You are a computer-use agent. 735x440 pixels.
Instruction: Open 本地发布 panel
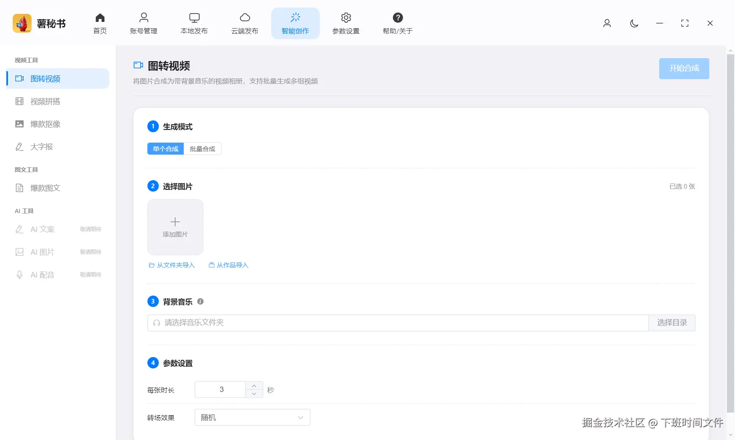point(194,23)
